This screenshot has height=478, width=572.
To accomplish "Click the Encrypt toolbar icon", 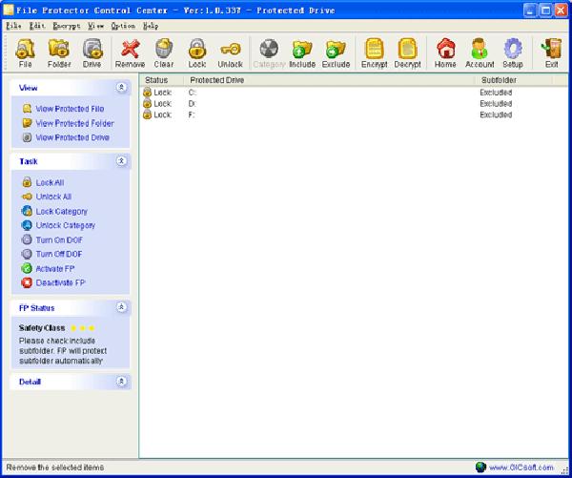I will tap(375, 52).
